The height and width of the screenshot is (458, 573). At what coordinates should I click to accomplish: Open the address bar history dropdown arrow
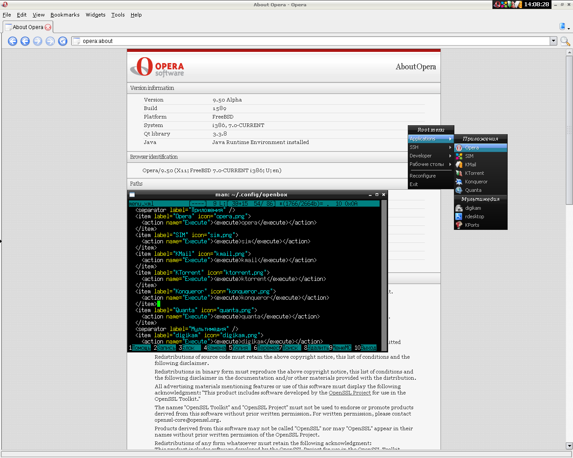pos(553,41)
